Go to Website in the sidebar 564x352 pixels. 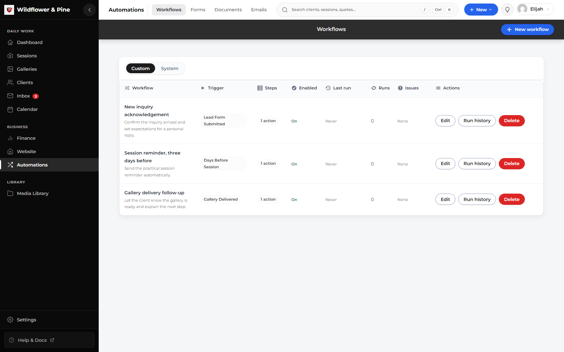click(x=49, y=151)
